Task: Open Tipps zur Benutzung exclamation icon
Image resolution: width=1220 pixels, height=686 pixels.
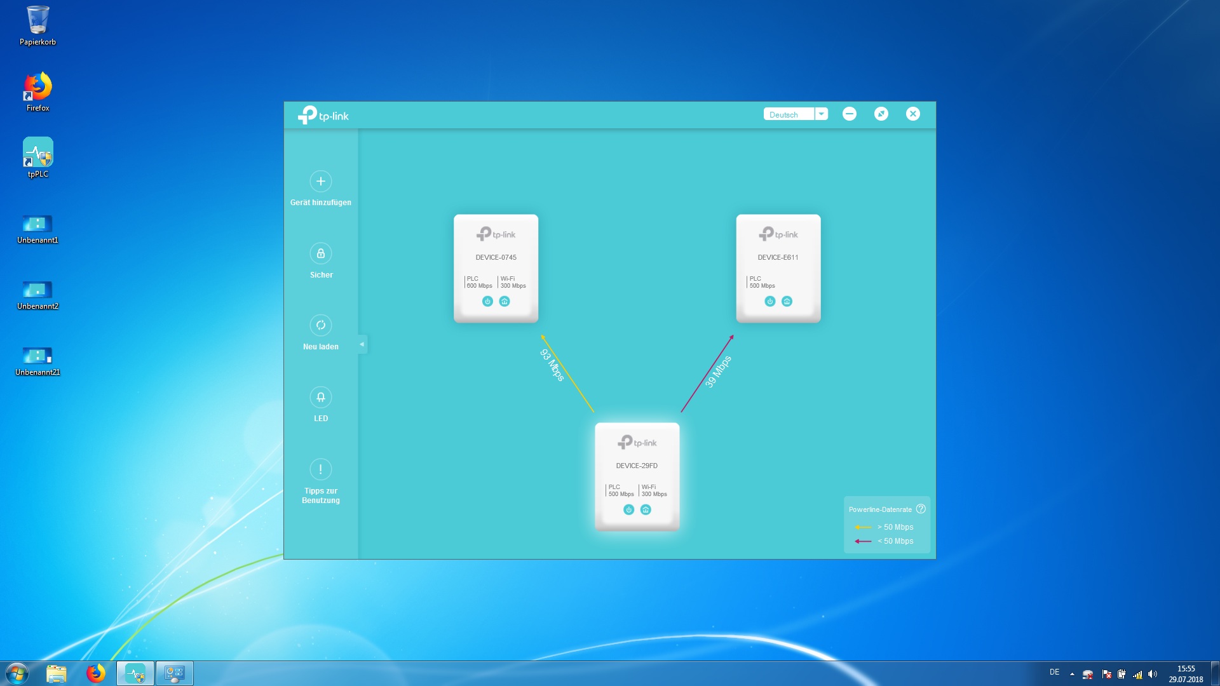Action: (320, 469)
